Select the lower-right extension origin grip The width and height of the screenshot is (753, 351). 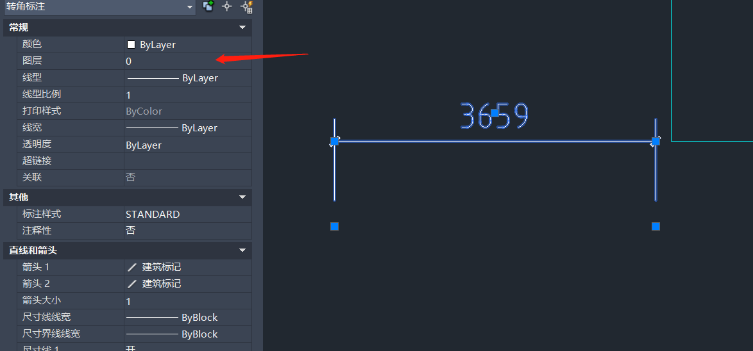pyautogui.click(x=656, y=226)
